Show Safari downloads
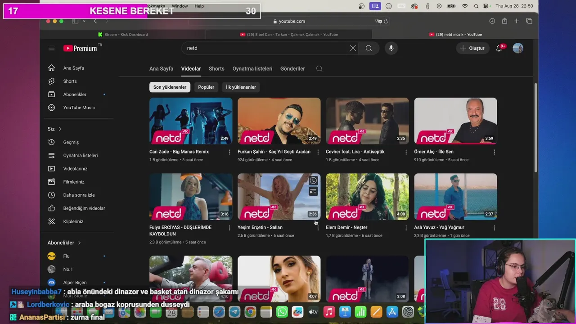The width and height of the screenshot is (576, 324). point(492,21)
